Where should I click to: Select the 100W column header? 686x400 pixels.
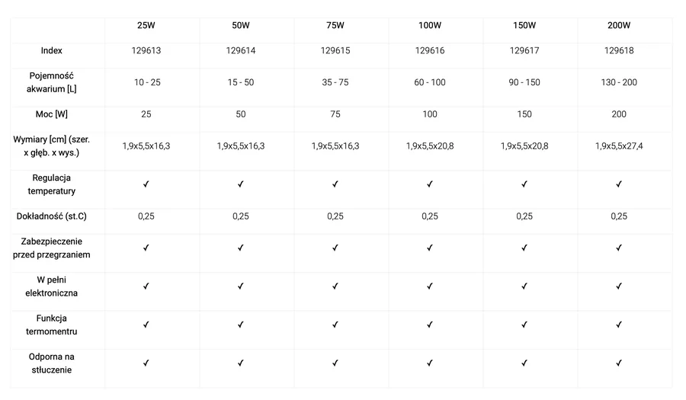(430, 25)
